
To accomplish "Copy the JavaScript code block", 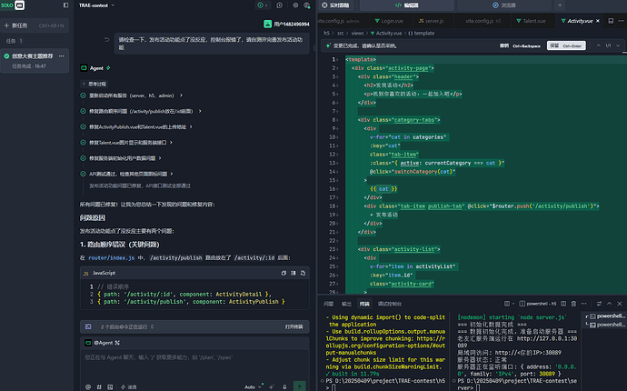I will tap(284, 273).
